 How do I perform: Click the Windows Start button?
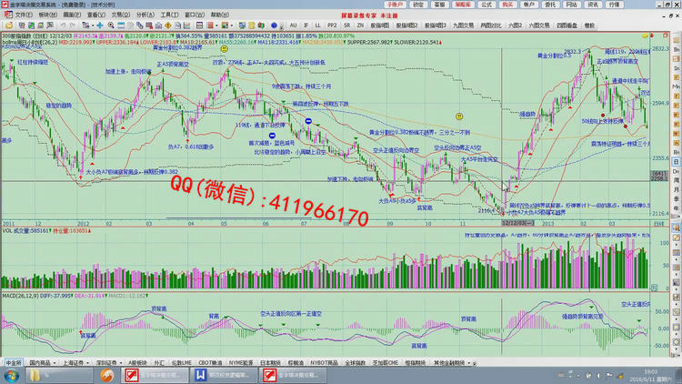(11, 375)
